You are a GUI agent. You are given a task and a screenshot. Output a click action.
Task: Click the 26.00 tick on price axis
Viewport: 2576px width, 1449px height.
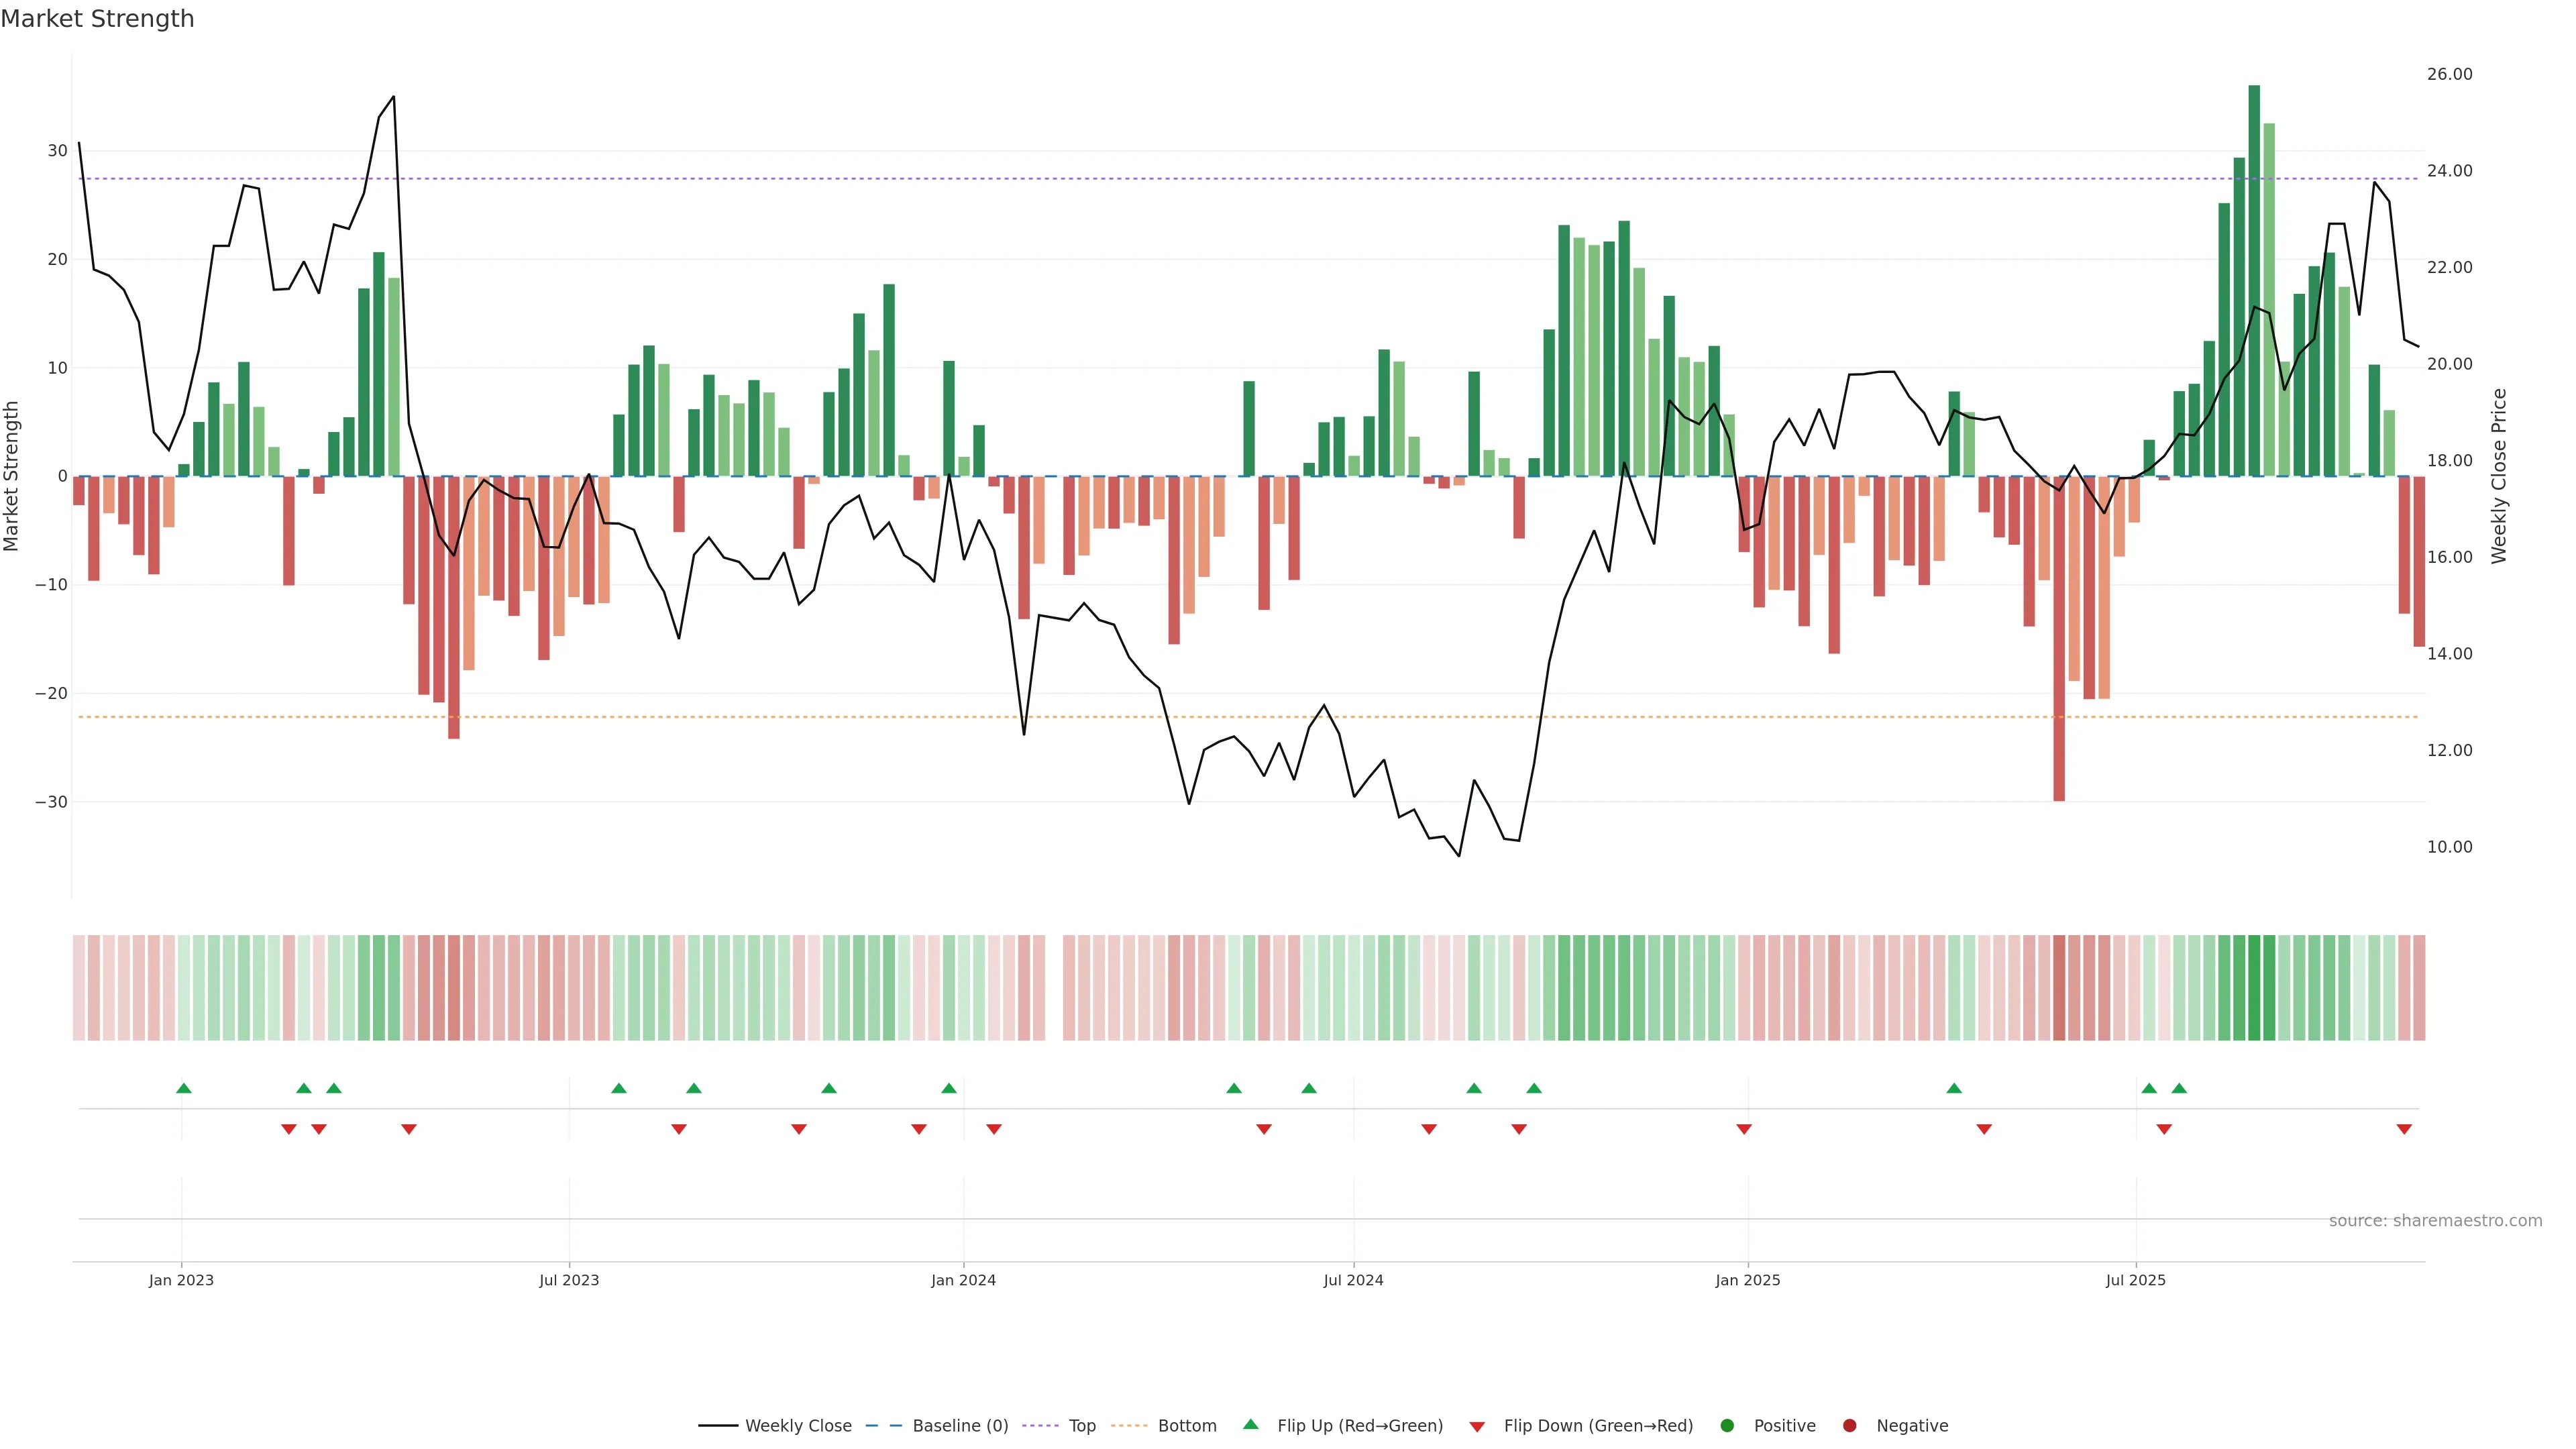pyautogui.click(x=2449, y=74)
